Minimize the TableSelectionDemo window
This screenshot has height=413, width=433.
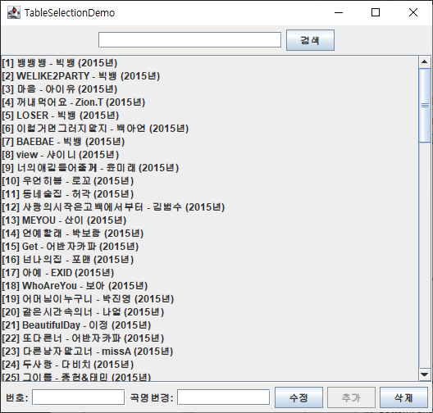point(339,12)
